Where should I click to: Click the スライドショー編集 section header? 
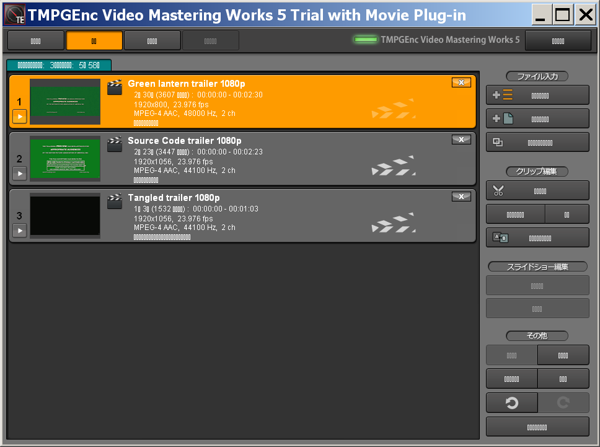tap(537, 267)
